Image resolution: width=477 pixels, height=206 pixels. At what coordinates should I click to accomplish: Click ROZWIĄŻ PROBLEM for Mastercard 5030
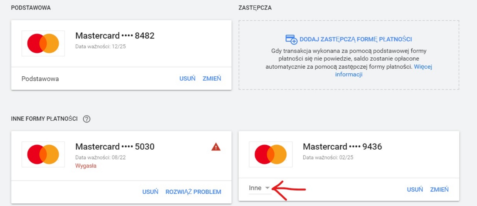[193, 192]
